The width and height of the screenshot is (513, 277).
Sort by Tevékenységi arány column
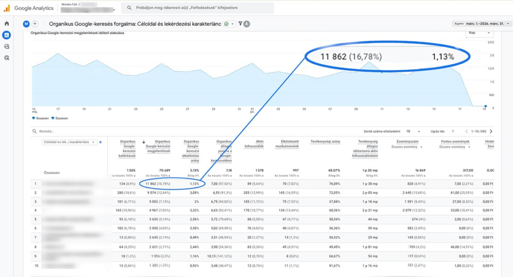(325, 141)
